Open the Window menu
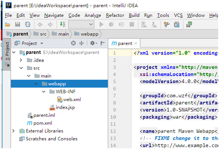219x149 pixels. pos(196,15)
